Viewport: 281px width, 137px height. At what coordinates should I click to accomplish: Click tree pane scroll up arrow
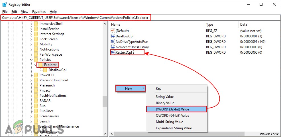point(105,23)
